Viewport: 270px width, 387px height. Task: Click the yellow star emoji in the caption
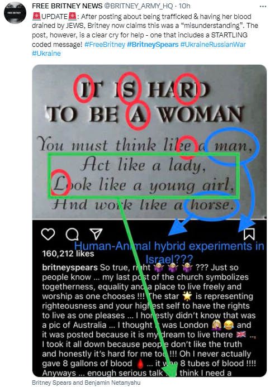(187, 296)
